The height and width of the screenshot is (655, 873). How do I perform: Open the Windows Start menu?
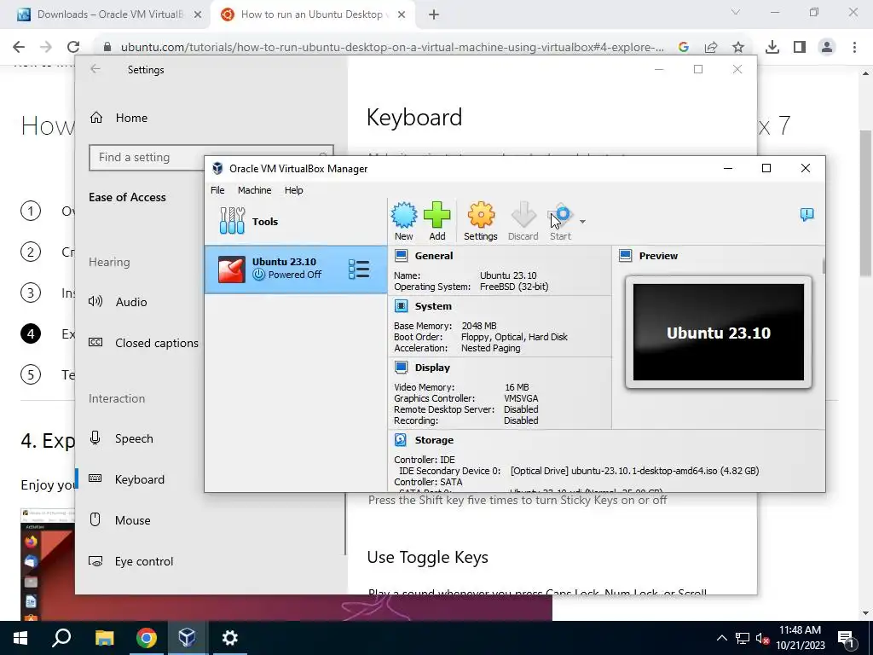click(x=20, y=638)
